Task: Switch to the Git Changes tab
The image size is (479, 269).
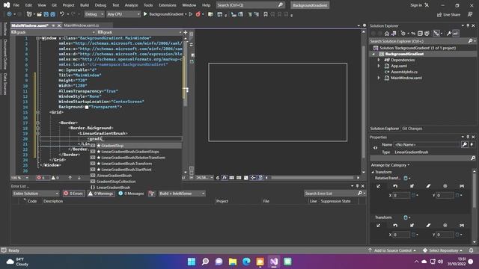Action: point(412,129)
